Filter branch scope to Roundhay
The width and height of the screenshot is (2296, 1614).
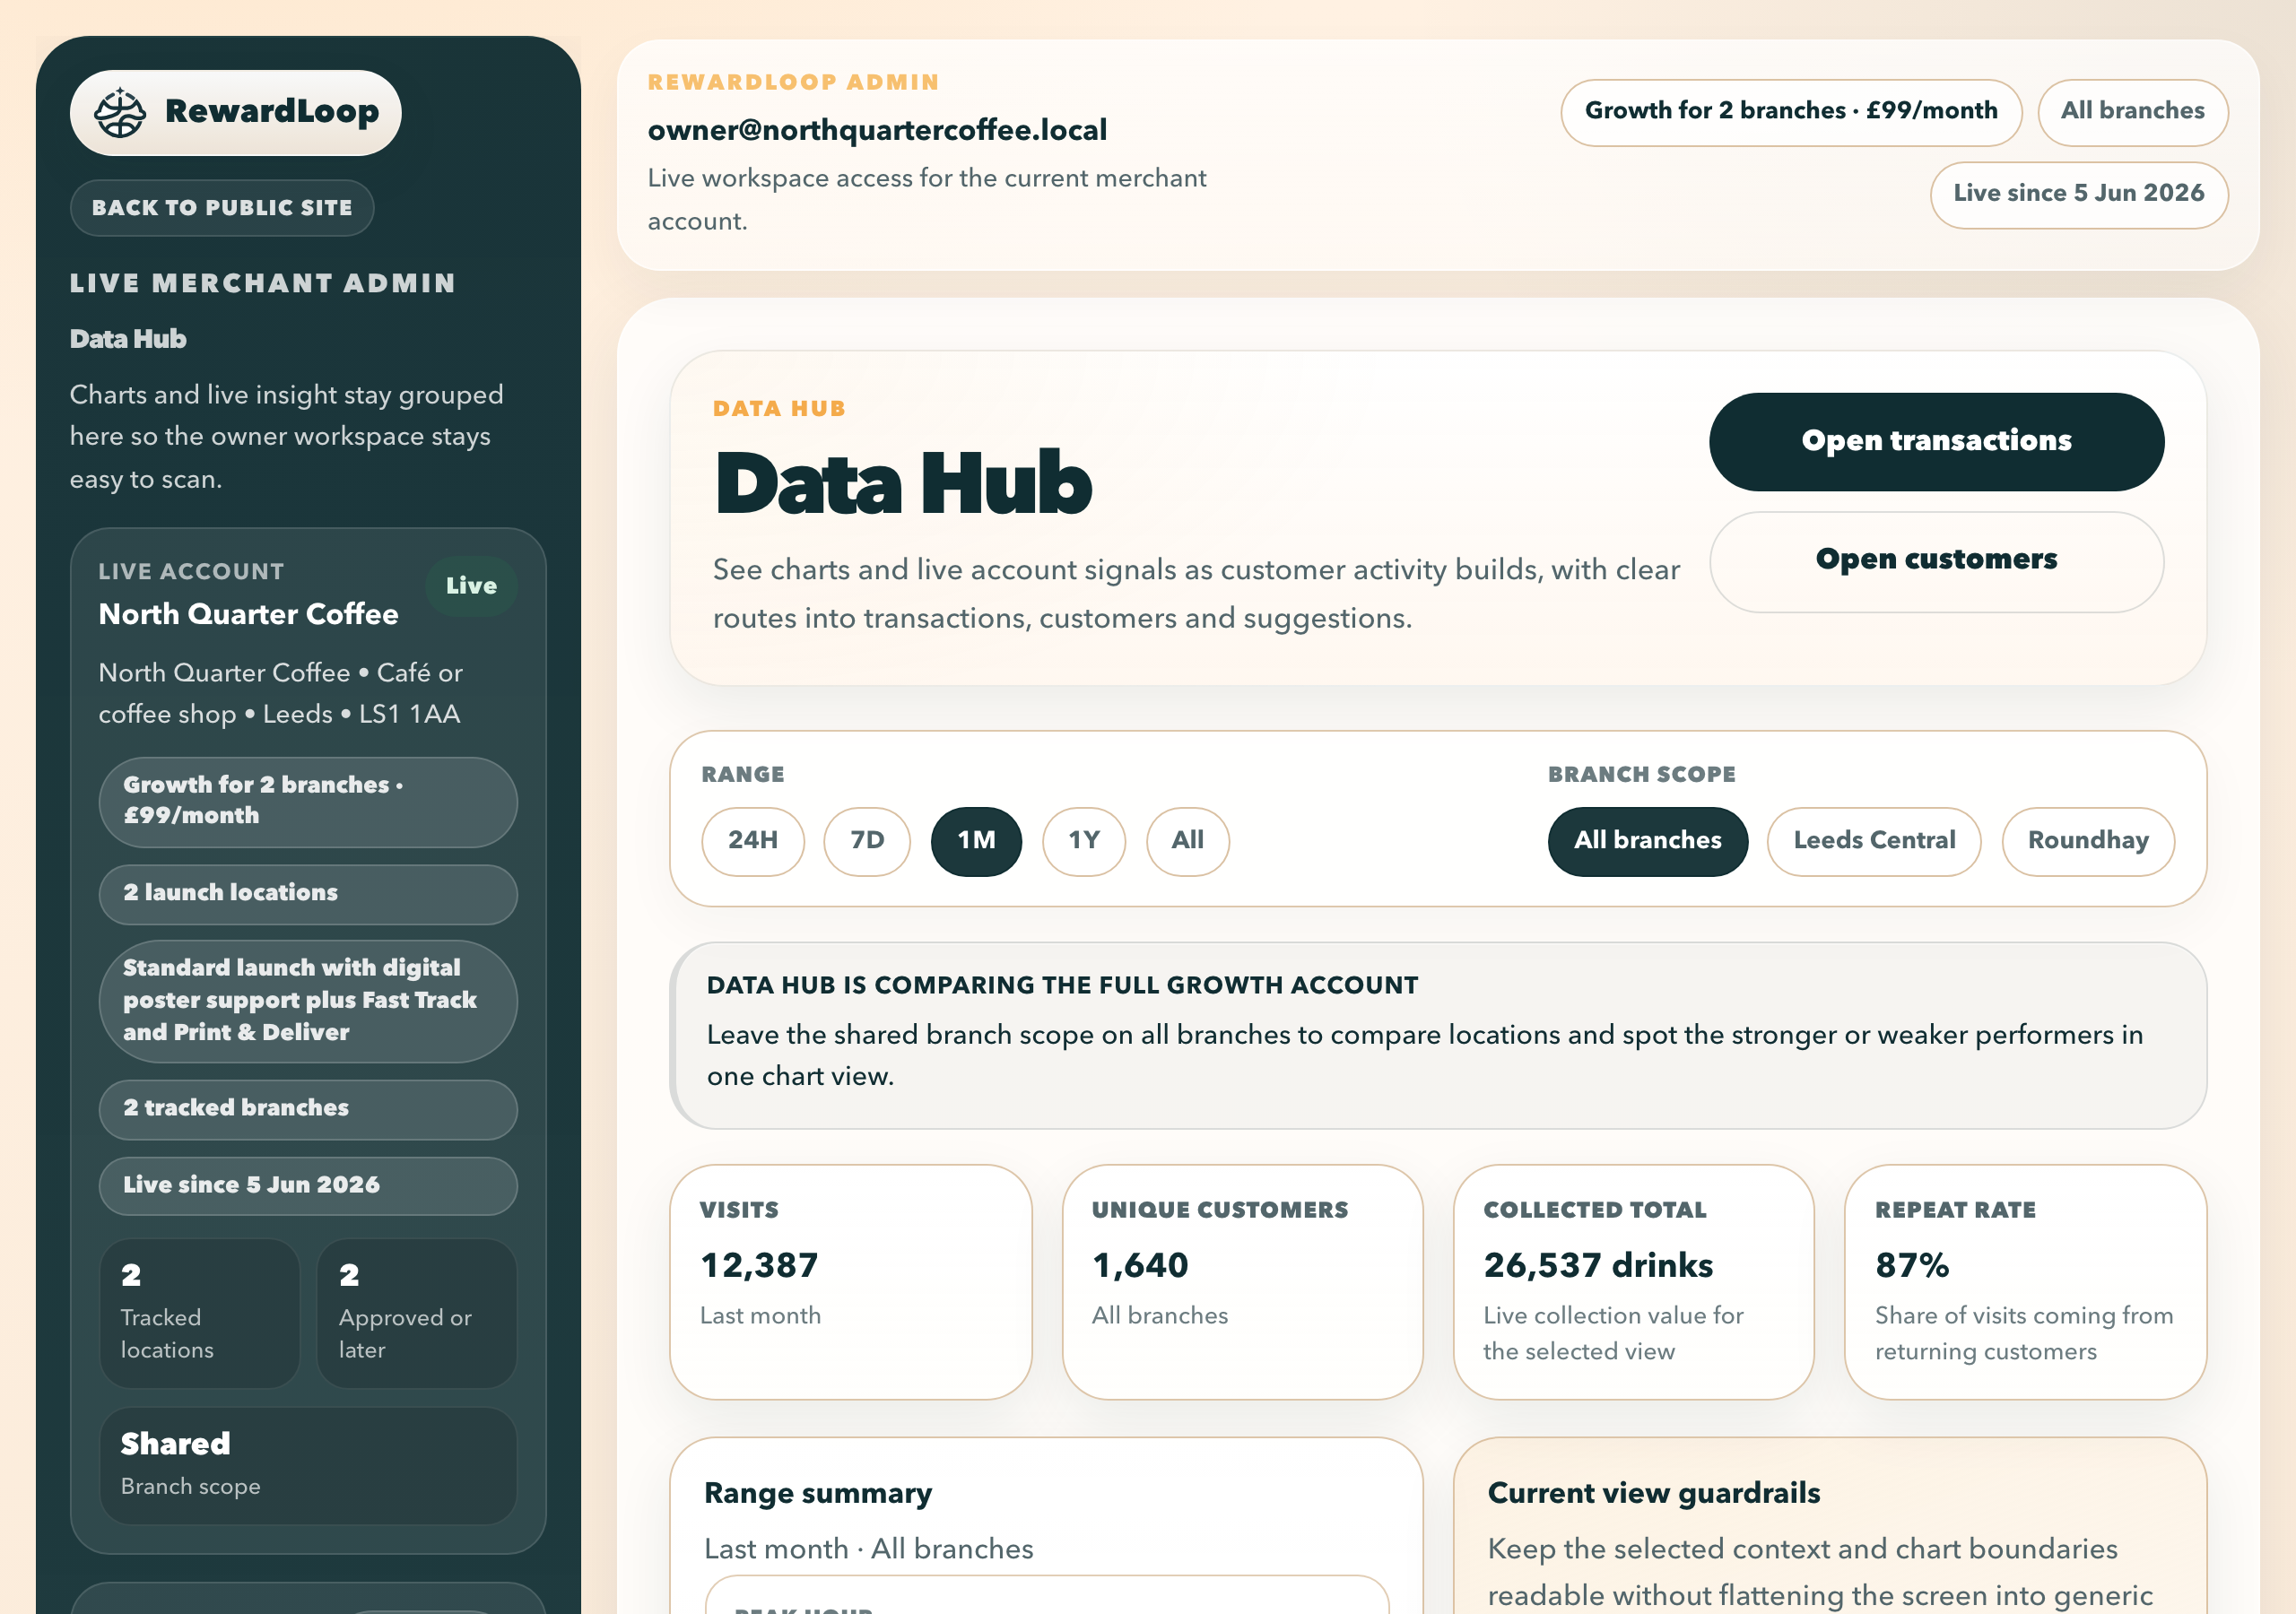[x=2088, y=841]
